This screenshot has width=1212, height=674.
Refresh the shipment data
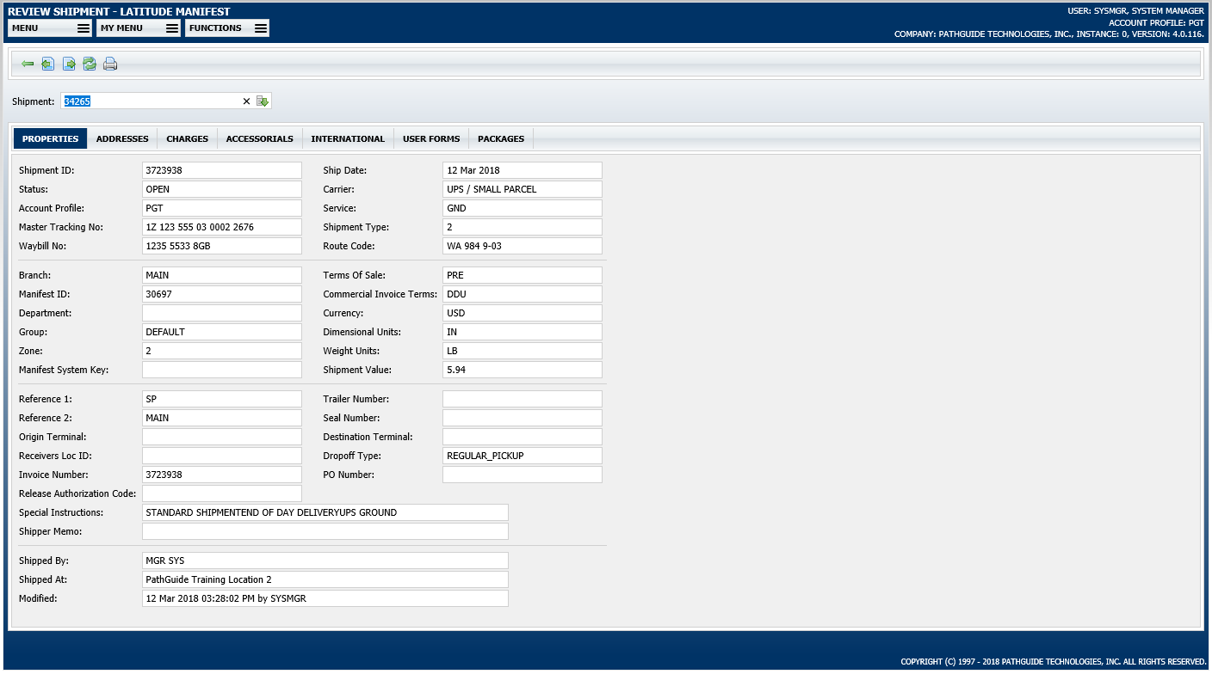[x=90, y=64]
